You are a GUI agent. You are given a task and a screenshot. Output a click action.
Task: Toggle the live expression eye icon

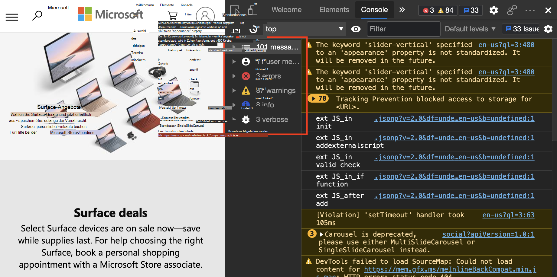tap(356, 29)
